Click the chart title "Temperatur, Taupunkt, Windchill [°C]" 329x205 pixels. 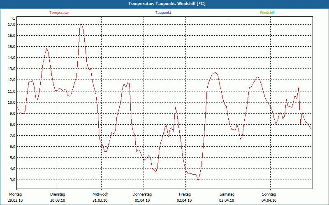pos(167,4)
